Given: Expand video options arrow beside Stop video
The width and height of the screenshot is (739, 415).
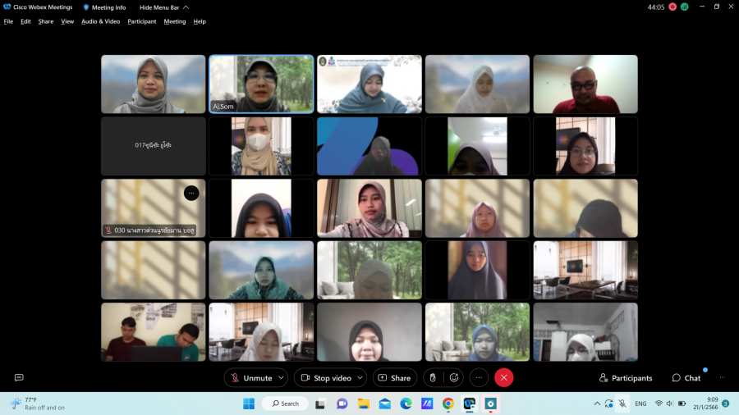Looking at the screenshot, I should pyautogui.click(x=360, y=378).
